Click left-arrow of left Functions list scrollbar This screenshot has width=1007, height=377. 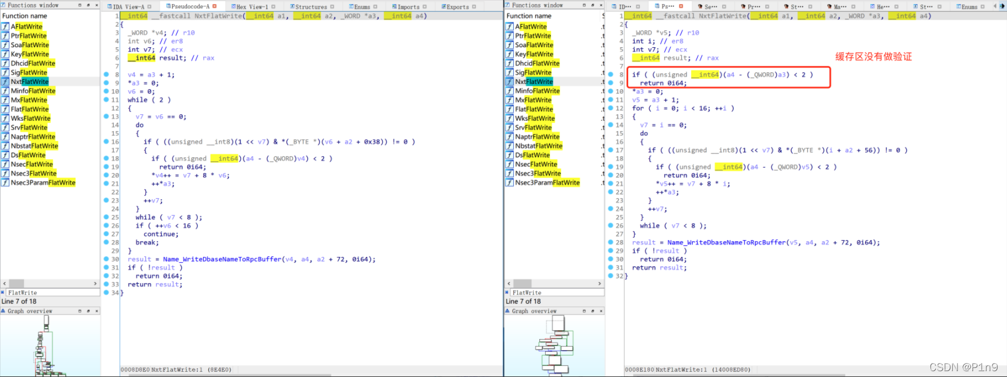coord(5,284)
